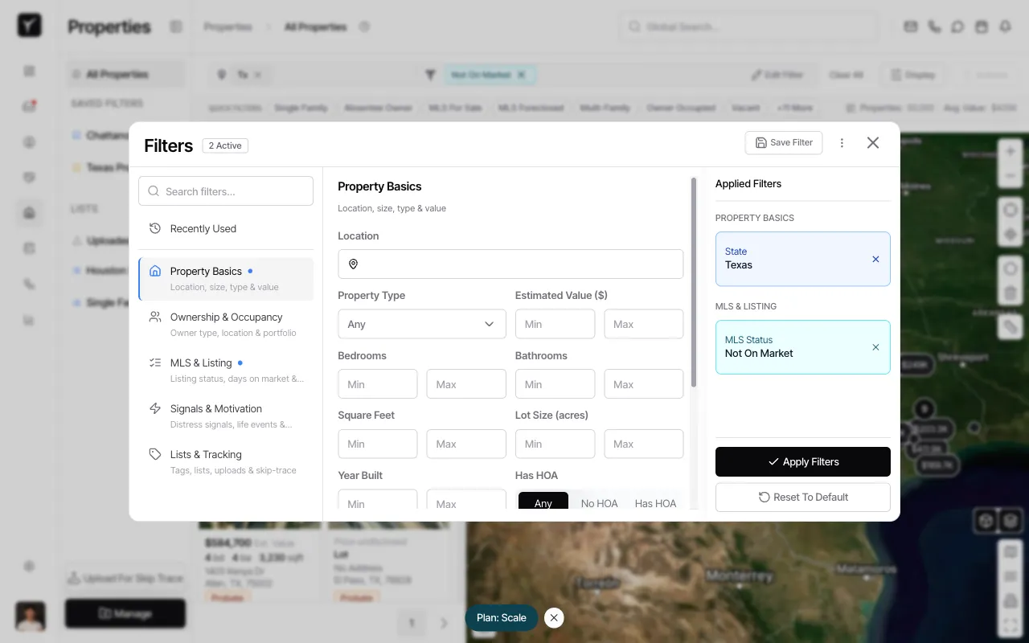Close the Filters dialog with X icon
1029x643 pixels.
click(x=873, y=143)
